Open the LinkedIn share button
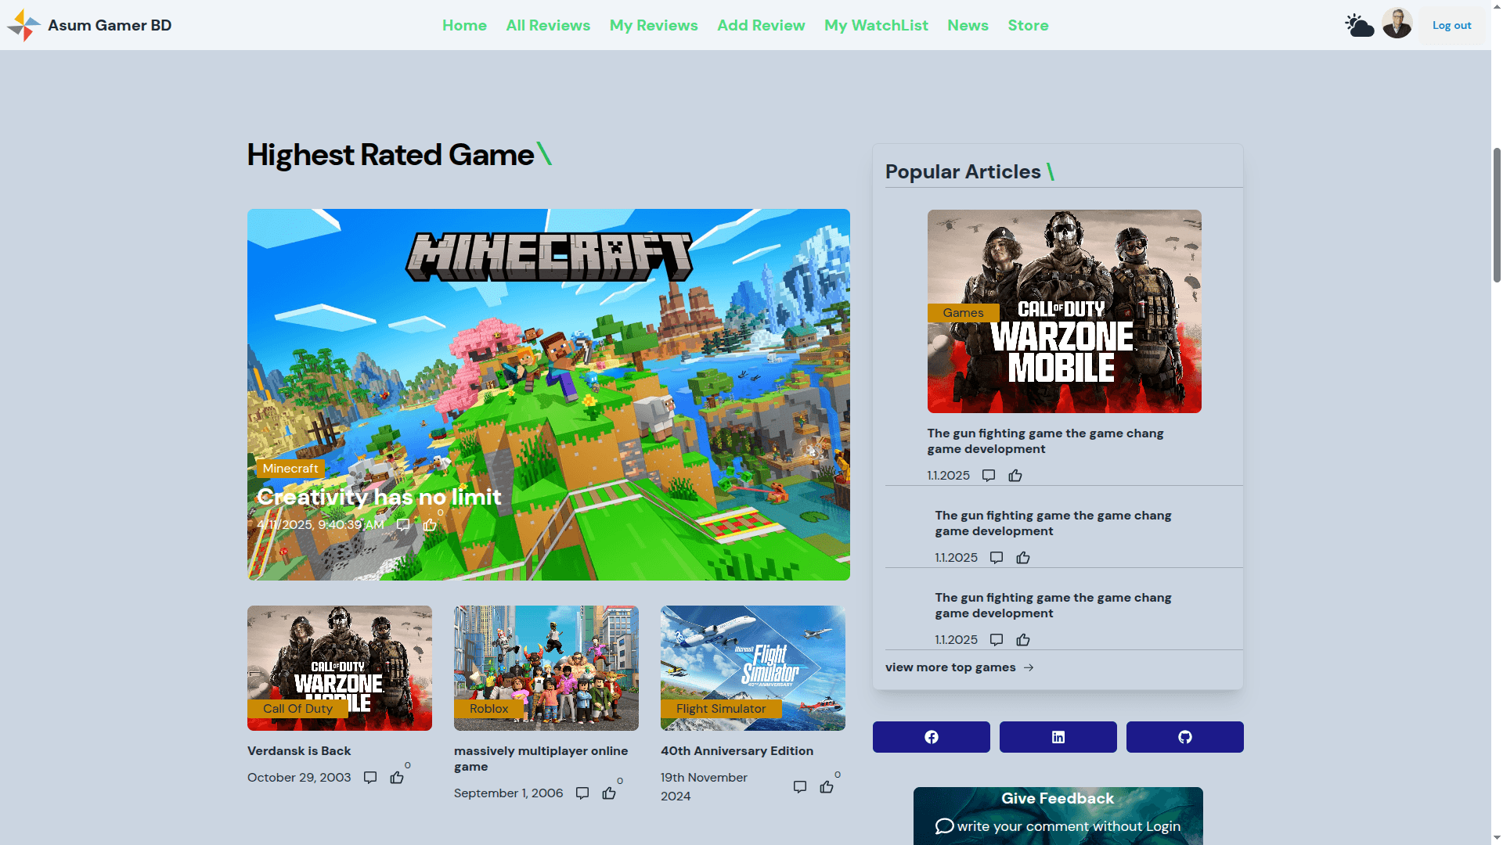Viewport: 1503px width, 845px height. point(1058,737)
